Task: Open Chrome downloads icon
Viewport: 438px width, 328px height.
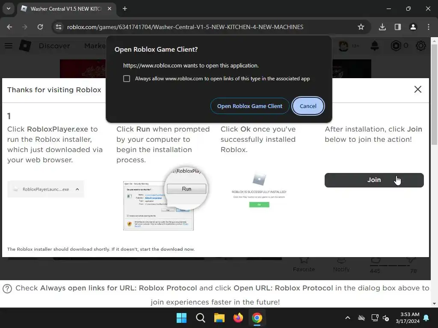Action: (x=382, y=27)
